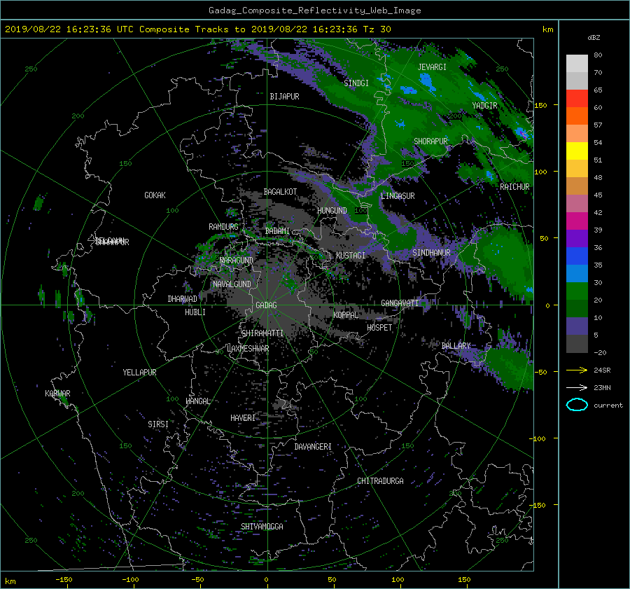The image size is (630, 589).
Task: Click the HUNGUND city label
Action: (332, 211)
